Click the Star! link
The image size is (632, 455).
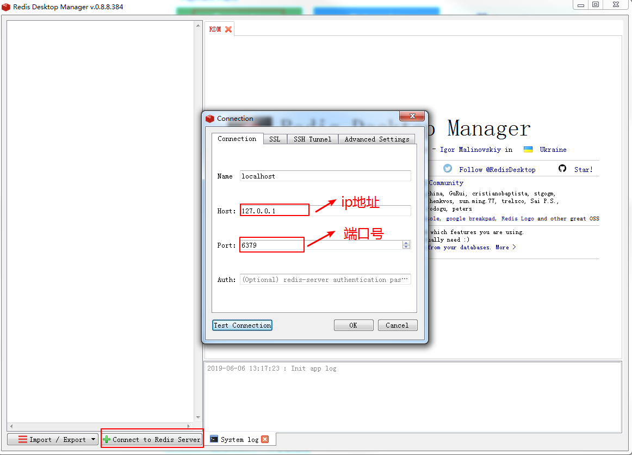(583, 170)
